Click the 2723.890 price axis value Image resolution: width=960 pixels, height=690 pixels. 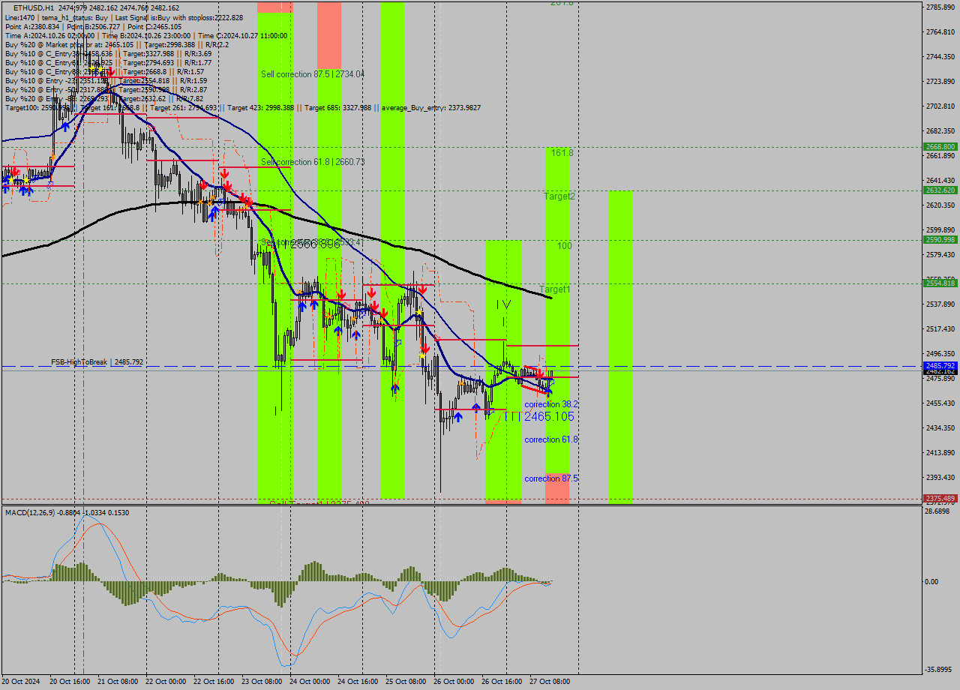(940, 81)
